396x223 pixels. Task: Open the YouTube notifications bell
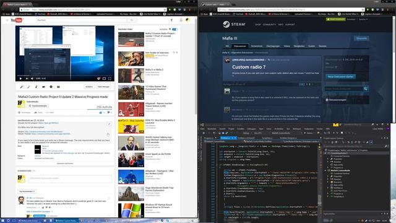pos(181,20)
